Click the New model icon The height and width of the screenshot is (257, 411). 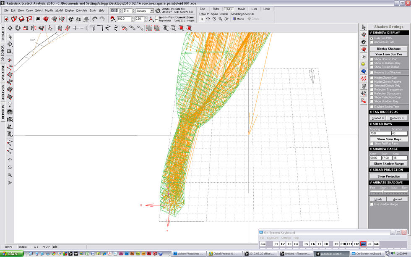click(x=6, y=19)
